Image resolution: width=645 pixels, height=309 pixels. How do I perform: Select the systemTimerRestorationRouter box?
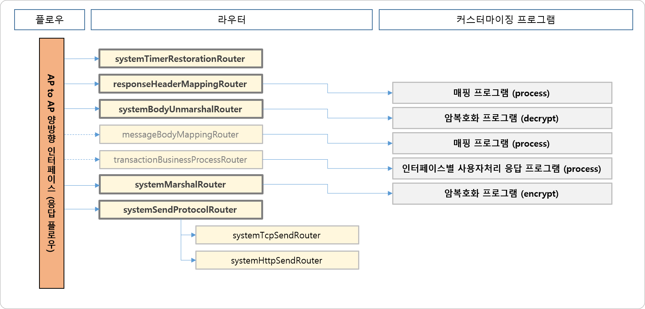(x=181, y=58)
